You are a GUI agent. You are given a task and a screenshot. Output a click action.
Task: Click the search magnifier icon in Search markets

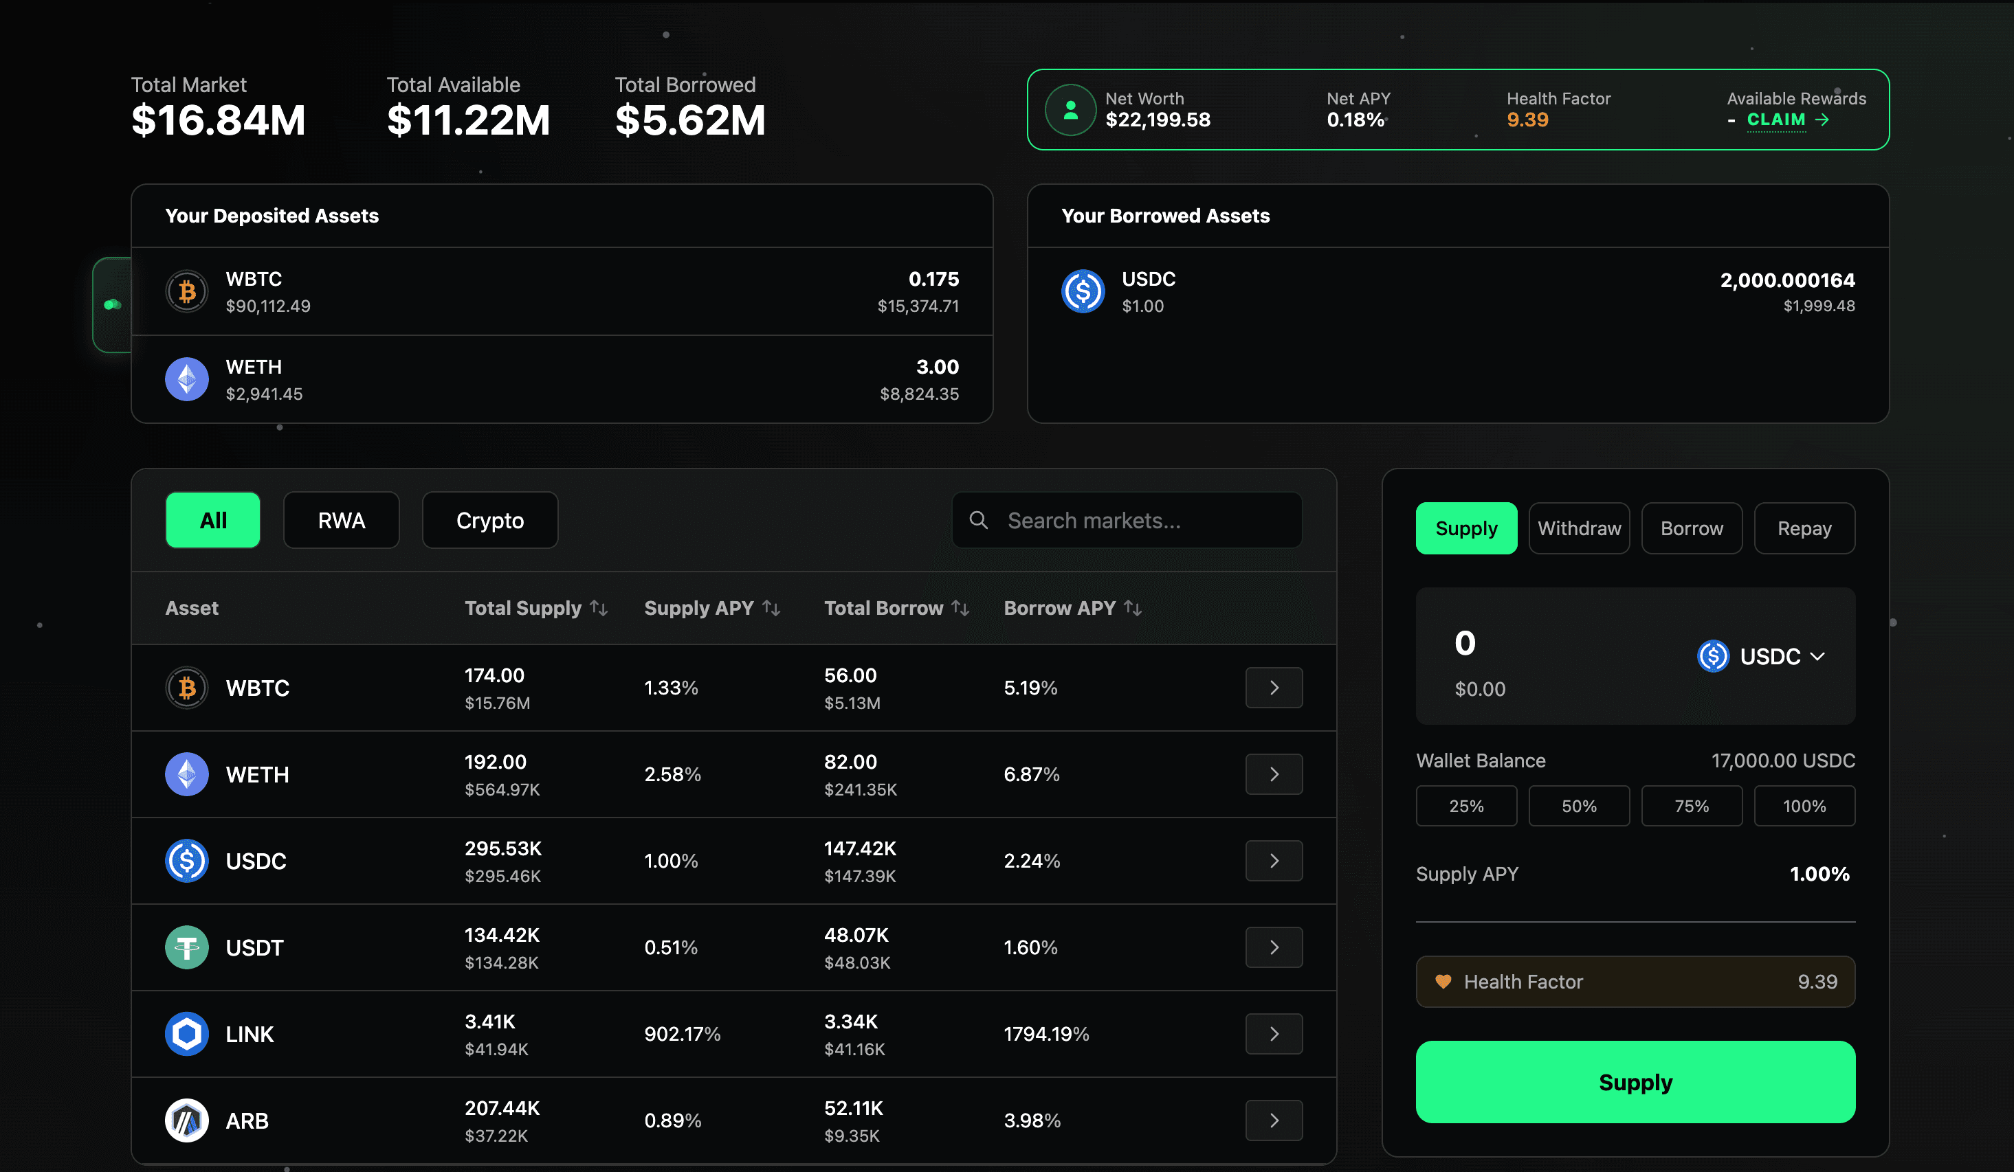(978, 520)
